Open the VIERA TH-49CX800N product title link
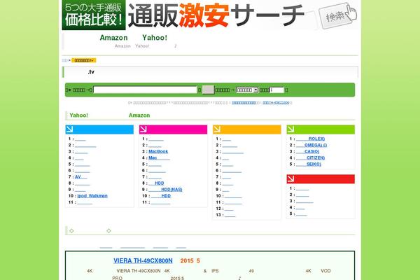Viewport: 420px width, 280px height. [143, 260]
